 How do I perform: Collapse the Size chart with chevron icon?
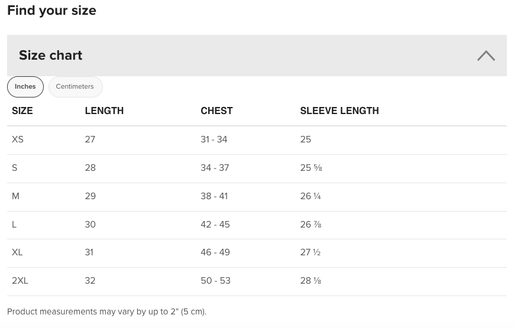click(x=486, y=56)
